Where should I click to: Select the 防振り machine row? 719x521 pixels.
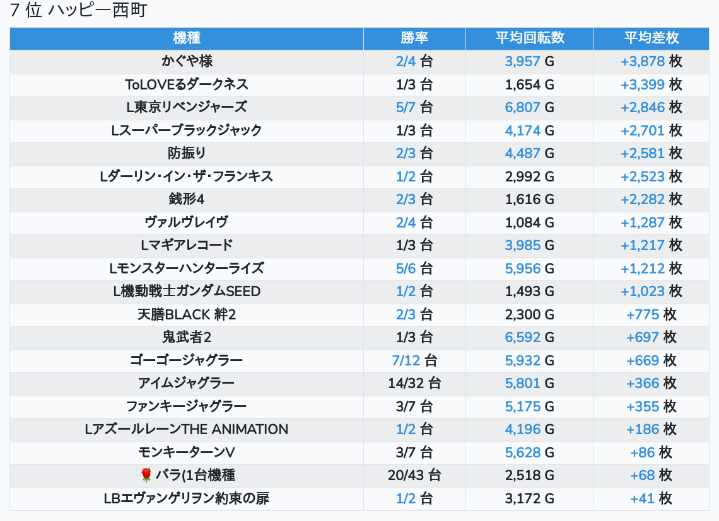point(187,153)
